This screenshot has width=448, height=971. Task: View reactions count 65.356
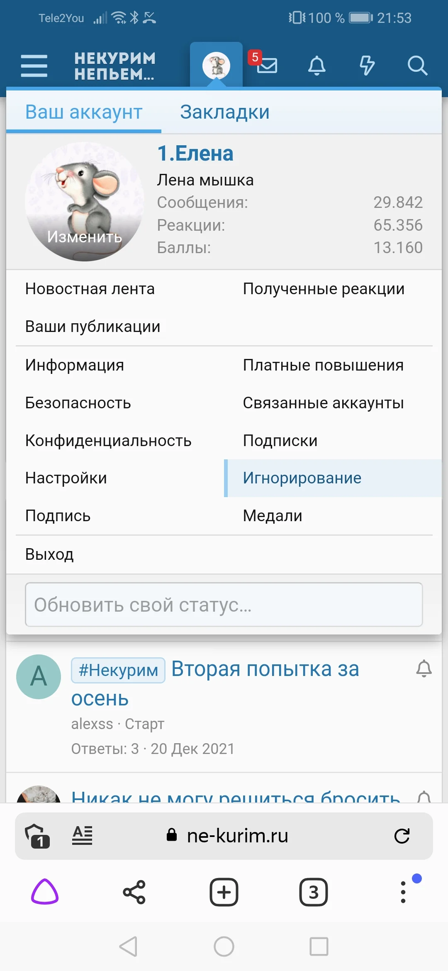click(x=398, y=225)
